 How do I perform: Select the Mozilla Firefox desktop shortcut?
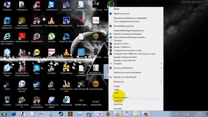(37, 38)
